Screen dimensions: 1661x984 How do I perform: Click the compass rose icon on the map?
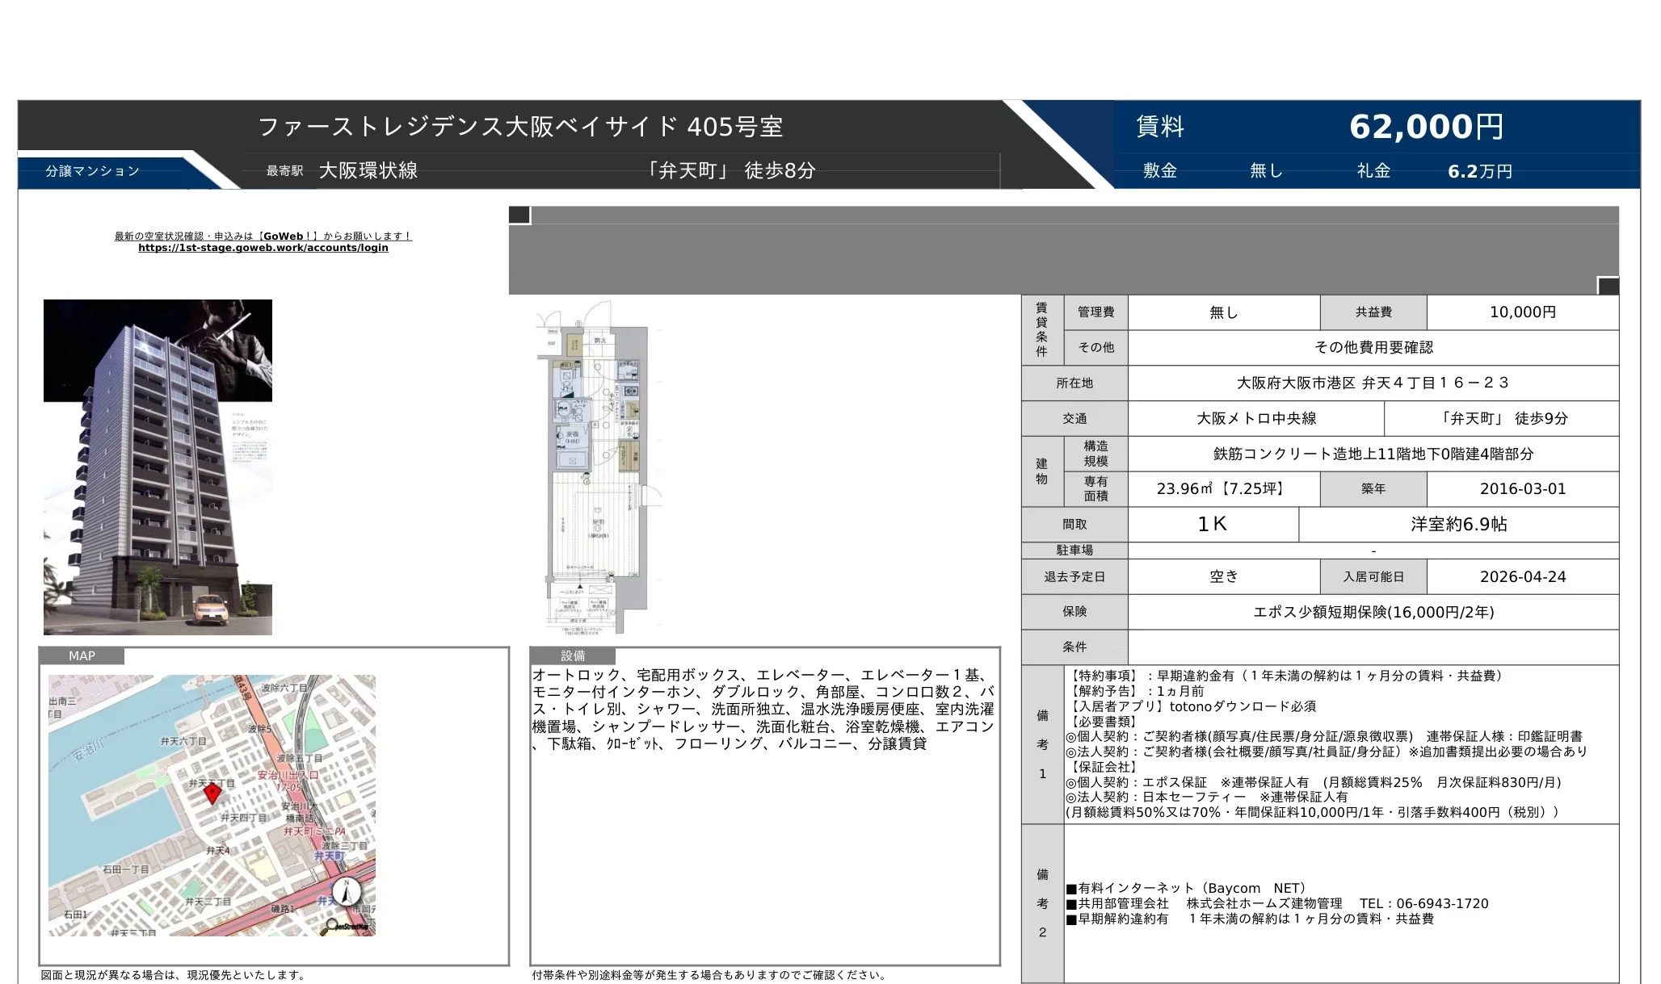pyautogui.click(x=347, y=890)
